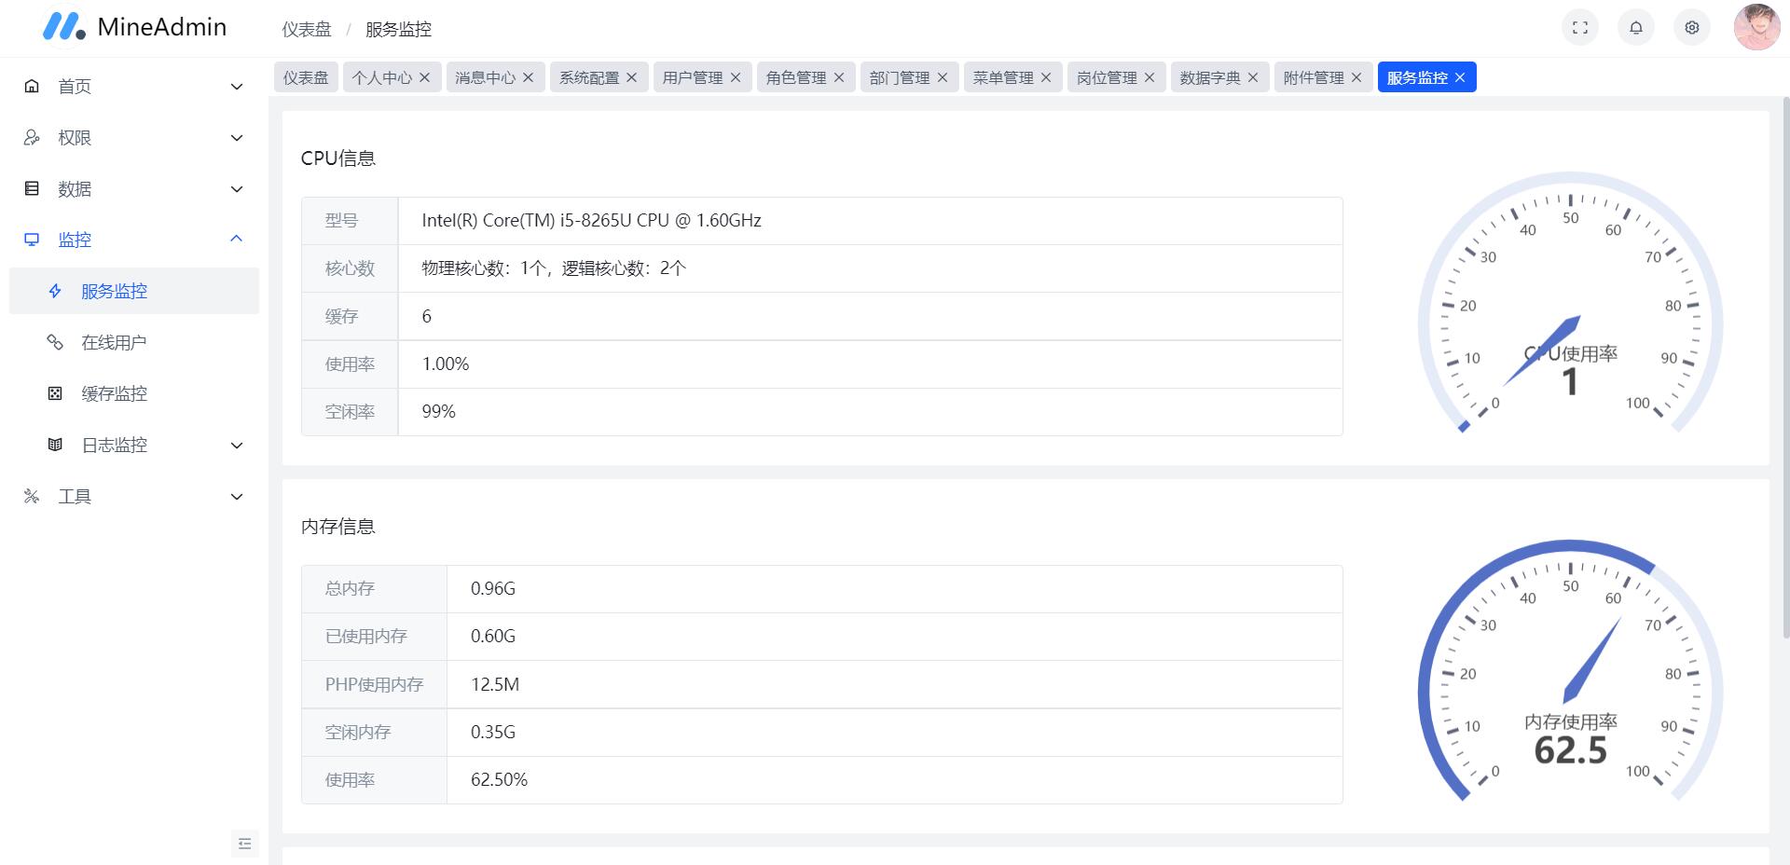The image size is (1790, 865).
Task: Open 服务监控 in the sidebar
Action: click(x=134, y=291)
